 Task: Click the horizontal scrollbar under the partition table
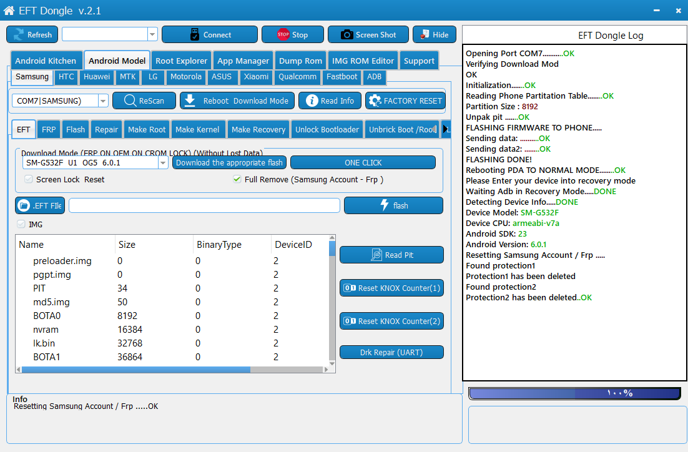pyautogui.click(x=136, y=370)
